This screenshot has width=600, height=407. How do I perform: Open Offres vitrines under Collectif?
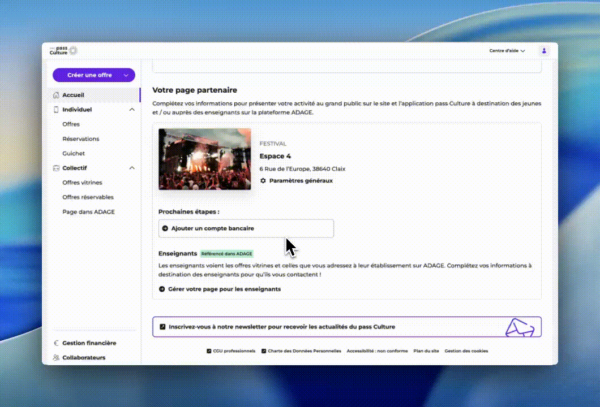coord(82,183)
